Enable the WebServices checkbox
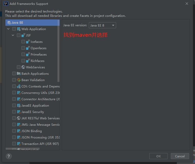The height and width of the screenshot is (164, 195). 19,67
